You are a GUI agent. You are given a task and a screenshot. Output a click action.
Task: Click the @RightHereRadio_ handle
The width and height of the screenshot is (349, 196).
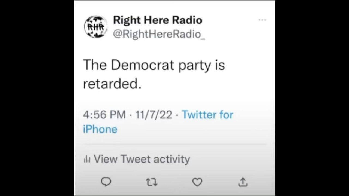pyautogui.click(x=159, y=34)
